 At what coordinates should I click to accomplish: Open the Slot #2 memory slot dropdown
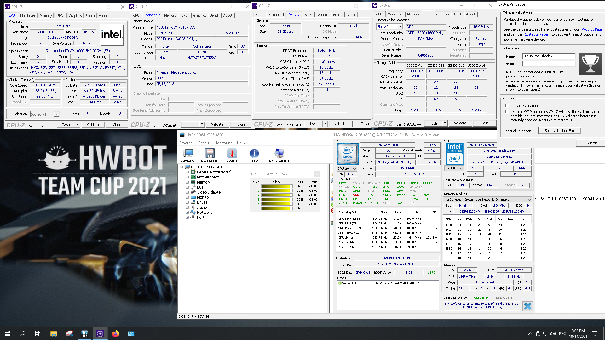pos(389,27)
